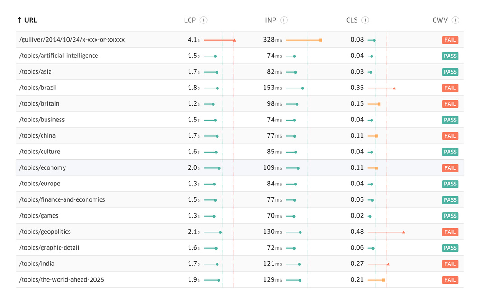Viewport: 482px width, 306px height.
Task: Click the CLS column header label
Action: coord(352,20)
